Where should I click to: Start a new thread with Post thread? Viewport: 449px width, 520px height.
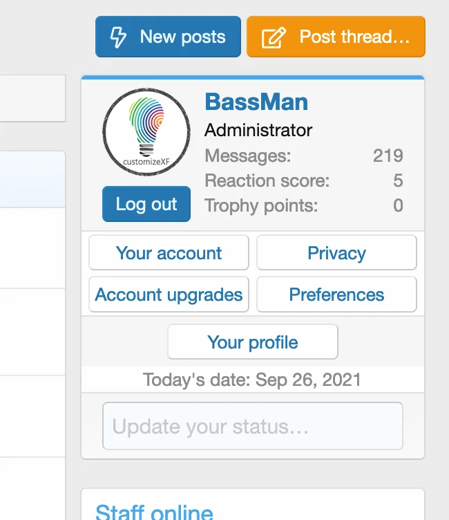pos(336,37)
